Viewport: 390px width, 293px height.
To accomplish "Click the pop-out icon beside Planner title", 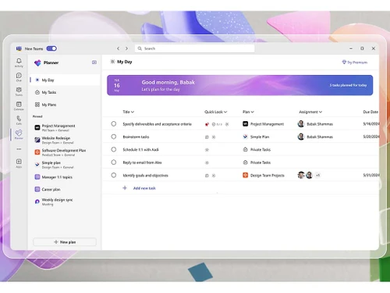I will click(94, 63).
